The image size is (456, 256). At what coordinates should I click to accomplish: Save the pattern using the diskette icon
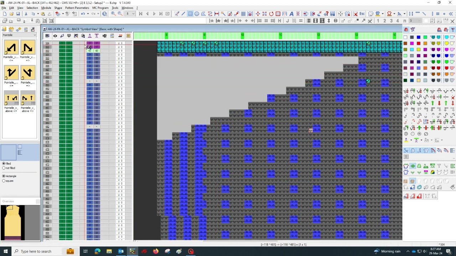pyautogui.click(x=18, y=14)
